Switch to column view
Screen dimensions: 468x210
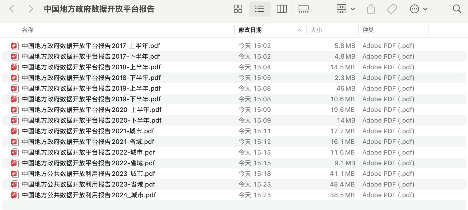pos(281,9)
